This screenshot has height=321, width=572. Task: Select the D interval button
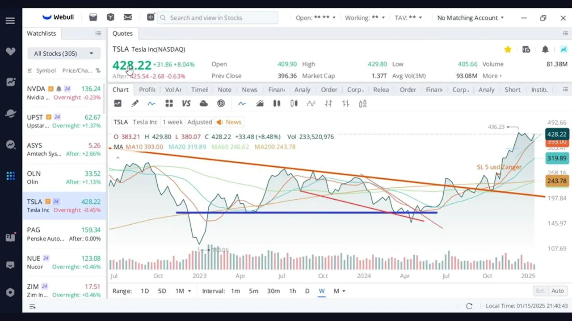pyautogui.click(x=307, y=291)
